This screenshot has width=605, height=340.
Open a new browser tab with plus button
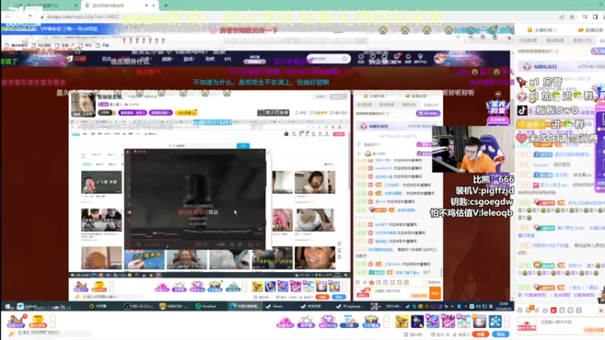click(166, 5)
